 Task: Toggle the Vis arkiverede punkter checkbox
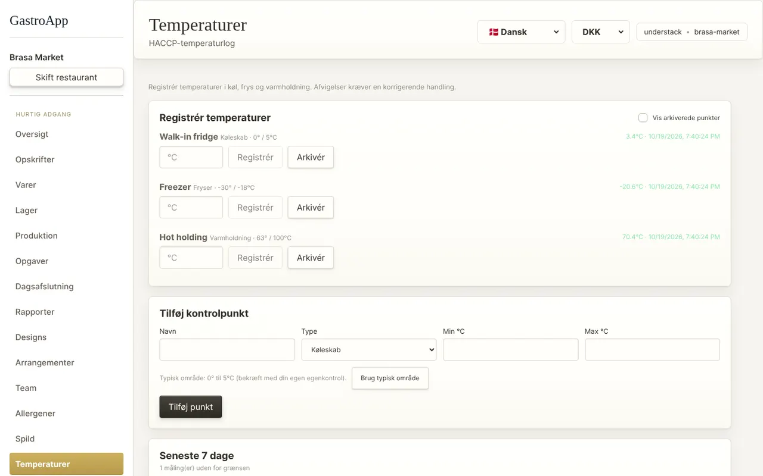pos(643,118)
